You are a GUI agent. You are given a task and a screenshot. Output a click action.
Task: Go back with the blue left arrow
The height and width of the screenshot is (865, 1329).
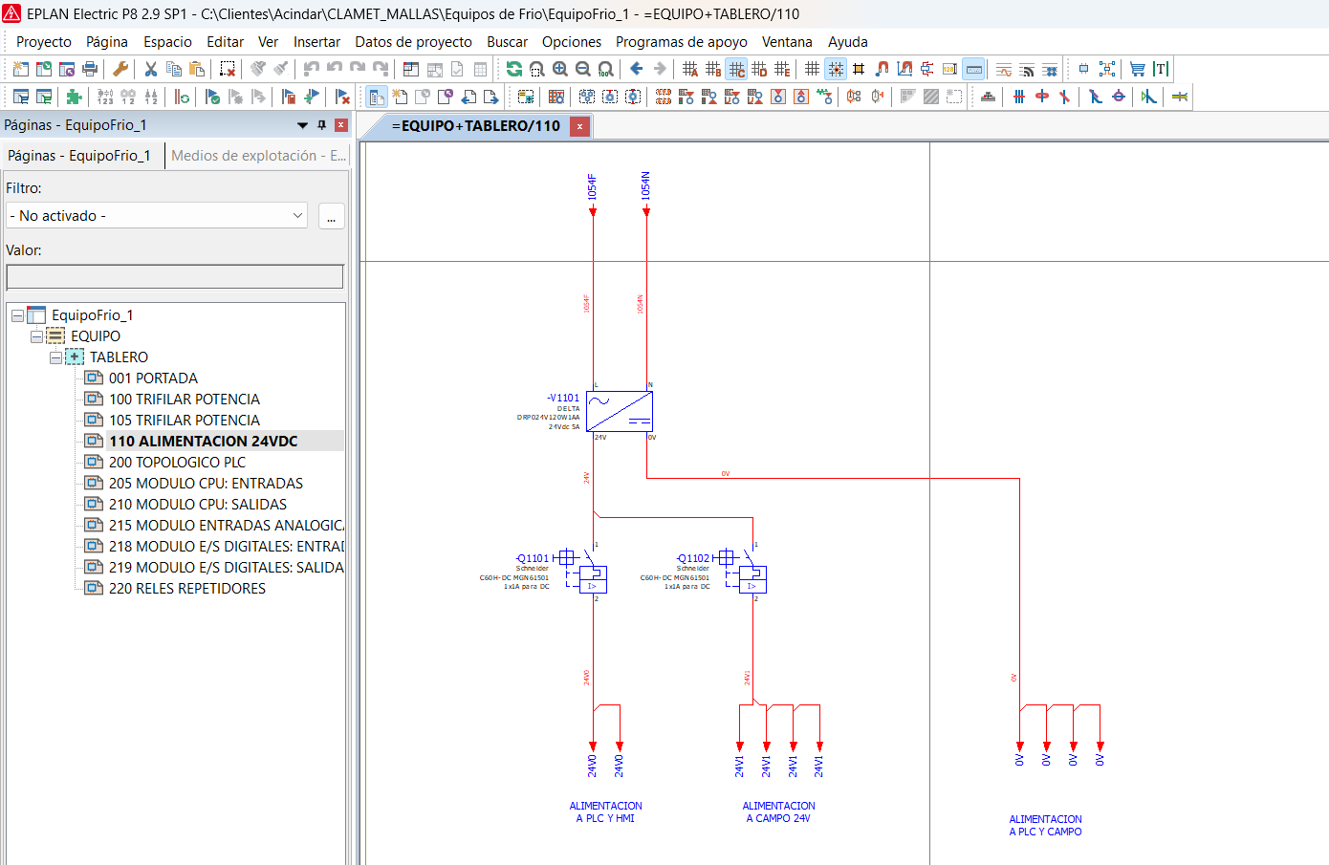(x=637, y=69)
